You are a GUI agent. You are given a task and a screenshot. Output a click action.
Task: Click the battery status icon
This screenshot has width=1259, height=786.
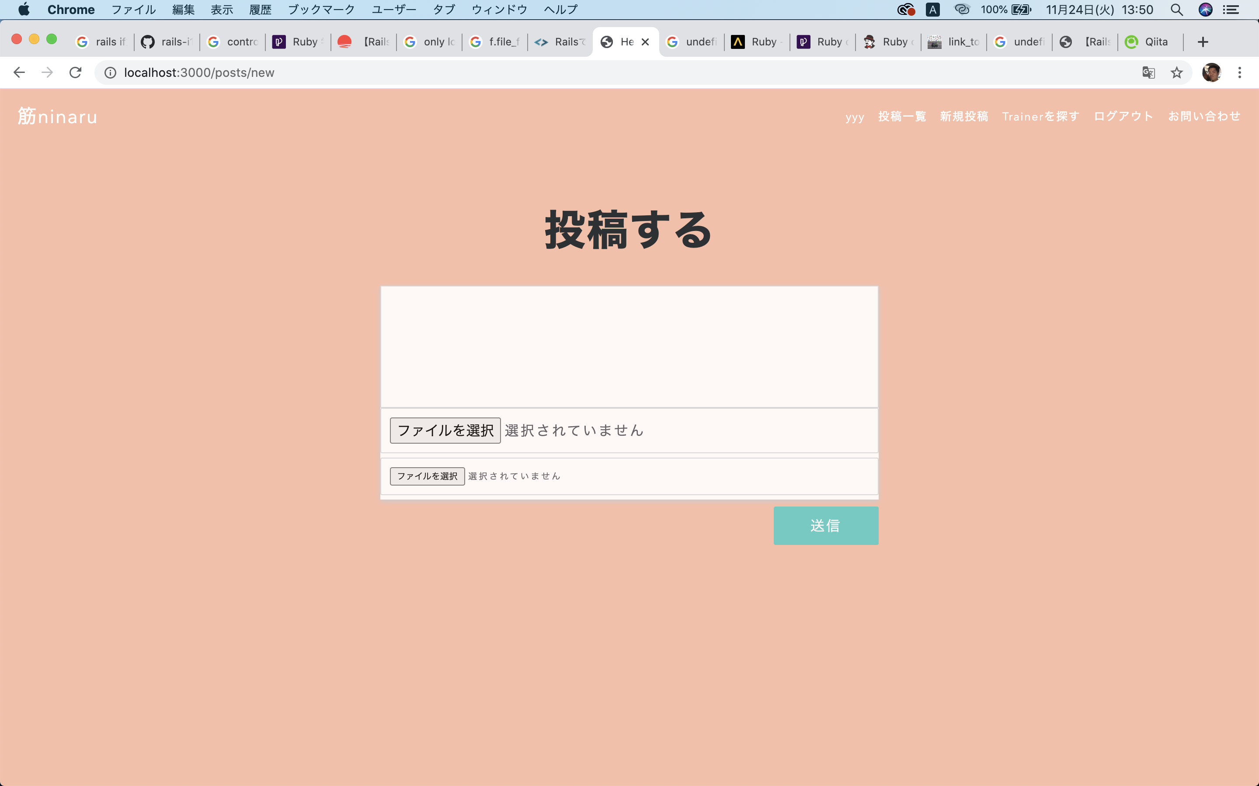point(1021,9)
